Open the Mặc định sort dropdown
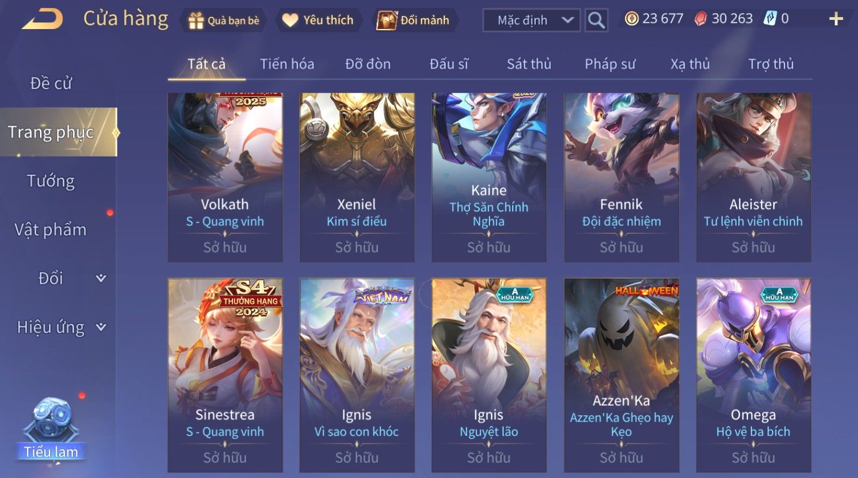The height and width of the screenshot is (478, 858). 532,20
